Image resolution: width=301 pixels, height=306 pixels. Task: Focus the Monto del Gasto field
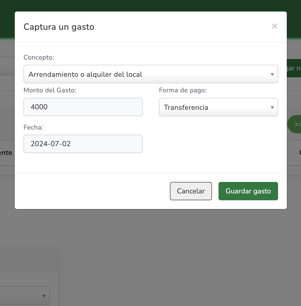pyautogui.click(x=83, y=107)
